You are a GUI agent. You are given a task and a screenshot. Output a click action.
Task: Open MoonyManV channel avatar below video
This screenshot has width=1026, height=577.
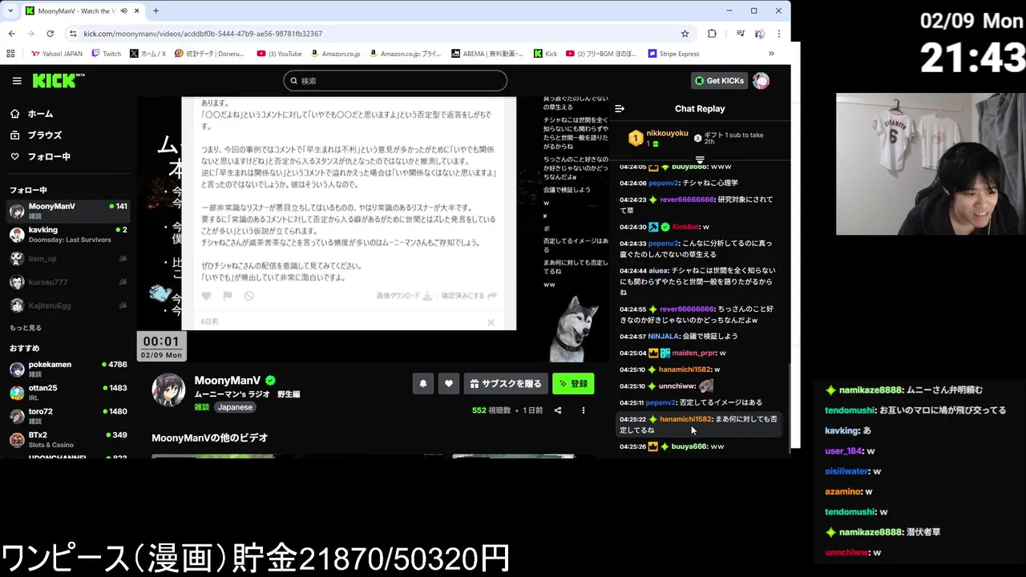(168, 389)
